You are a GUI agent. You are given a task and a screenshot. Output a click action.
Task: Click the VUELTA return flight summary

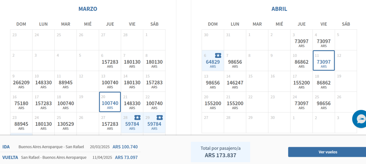pyautogui.click(x=70, y=157)
